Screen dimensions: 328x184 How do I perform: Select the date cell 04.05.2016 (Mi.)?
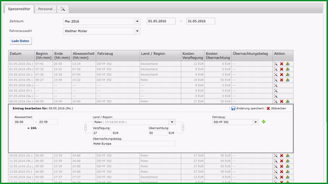[21, 80]
